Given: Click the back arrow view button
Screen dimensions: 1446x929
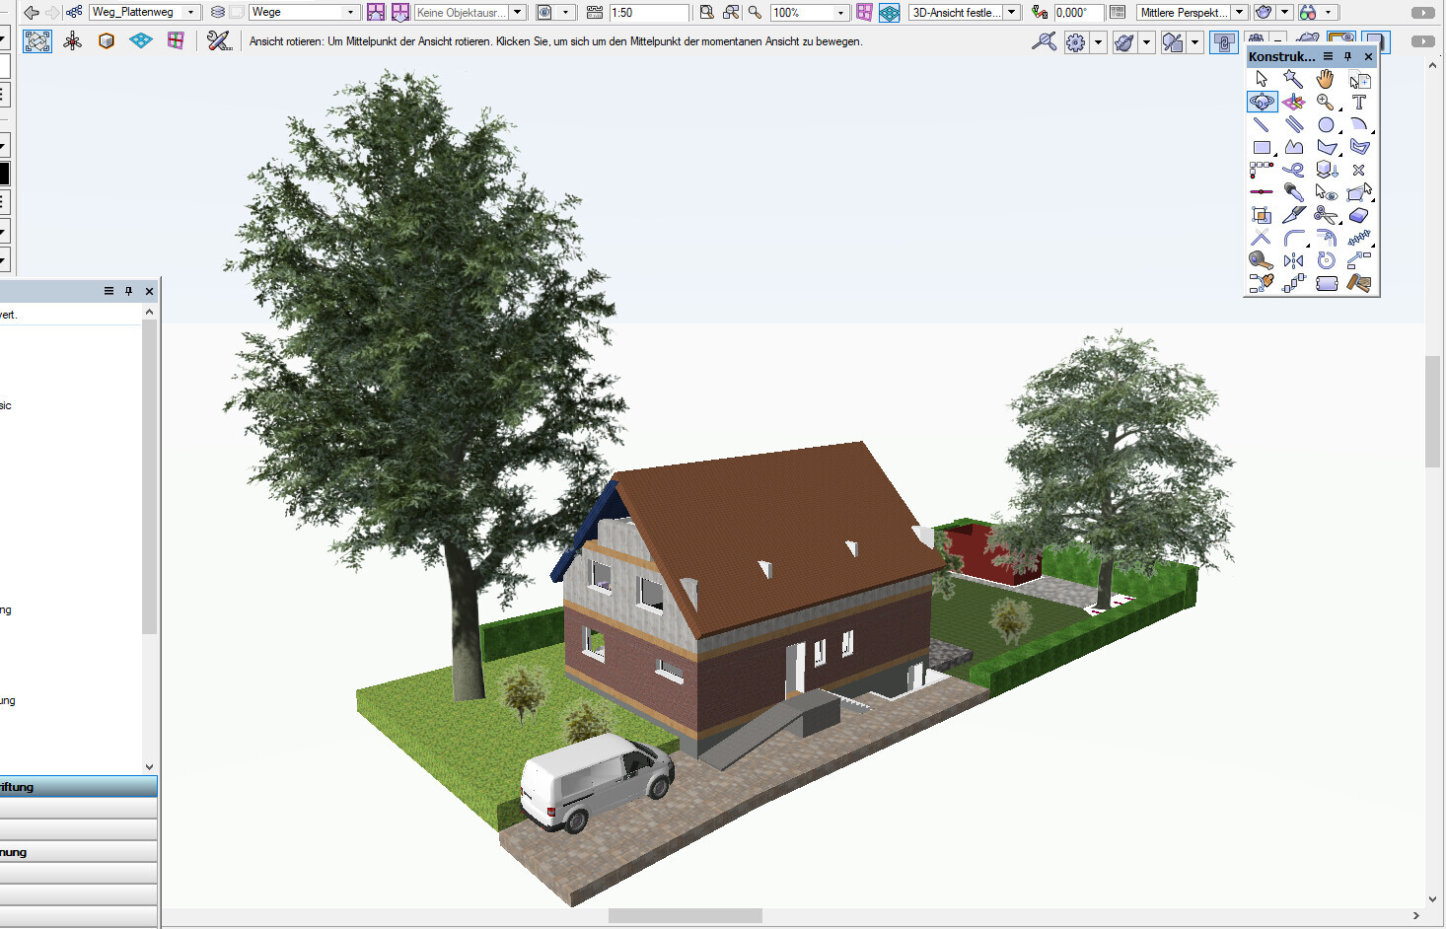Looking at the screenshot, I should click(x=32, y=12).
